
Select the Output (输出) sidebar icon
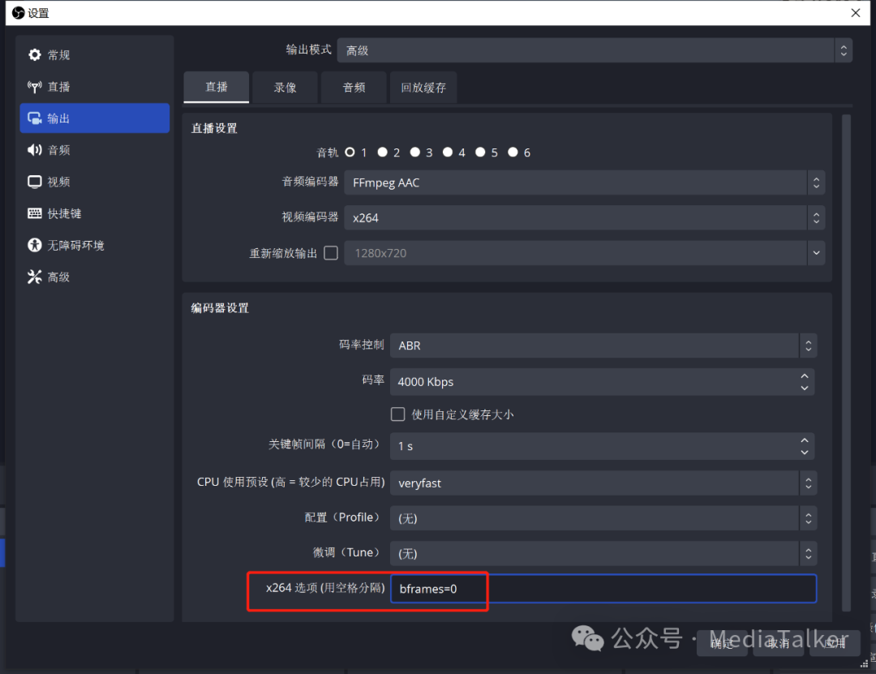34,118
